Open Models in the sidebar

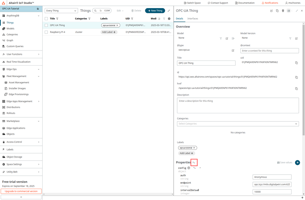tap(10, 28)
